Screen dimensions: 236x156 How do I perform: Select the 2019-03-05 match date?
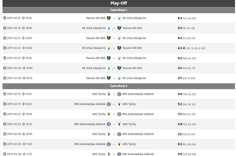14,78
